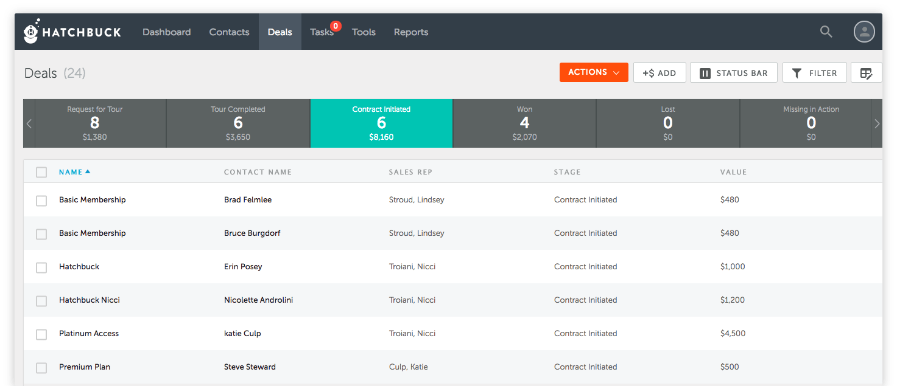This screenshot has width=897, height=386.
Task: Sort by the Name column header
Action: click(x=71, y=172)
